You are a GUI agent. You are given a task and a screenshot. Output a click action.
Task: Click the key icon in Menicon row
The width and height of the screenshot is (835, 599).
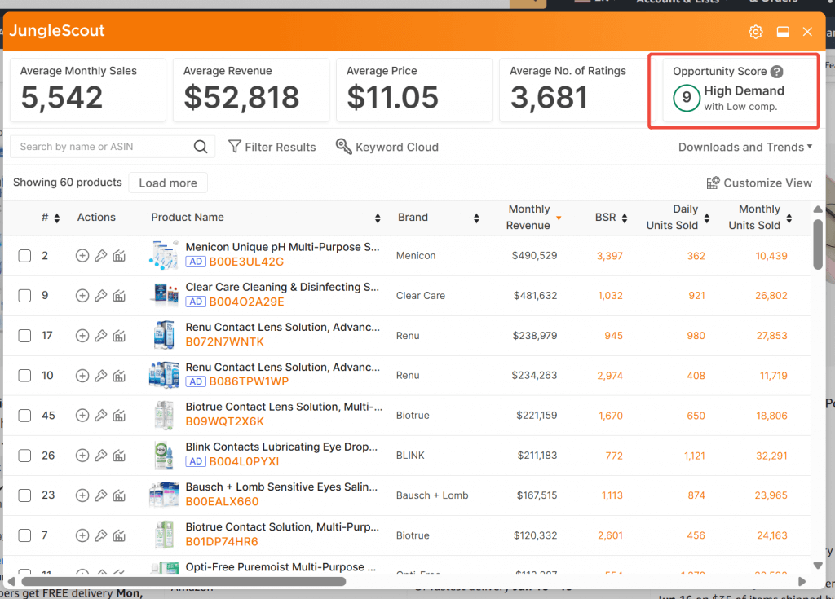point(100,256)
